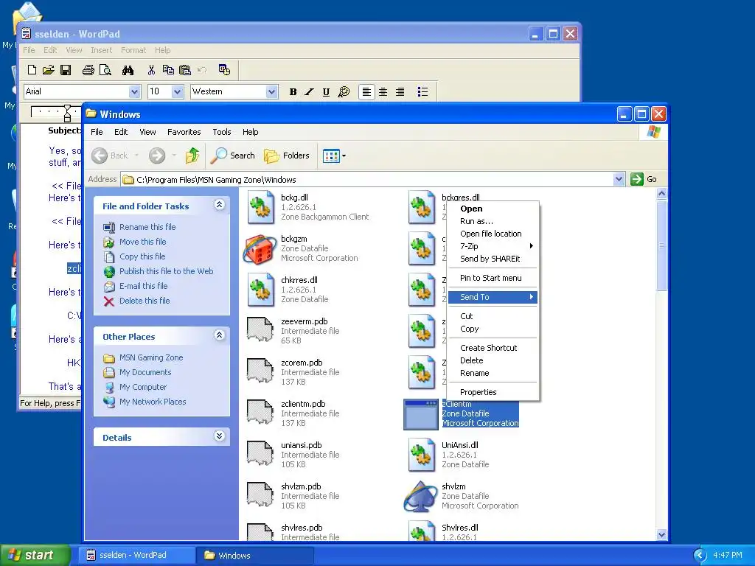The image size is (755, 566).
Task: Open the Format menu in WordPad
Action: pyautogui.click(x=133, y=50)
